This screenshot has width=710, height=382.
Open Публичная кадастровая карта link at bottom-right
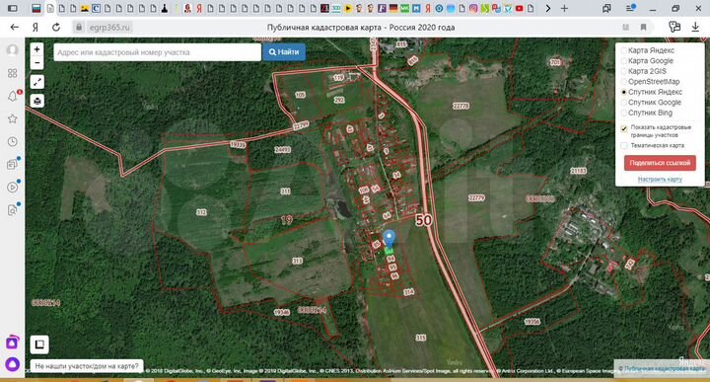(665, 369)
